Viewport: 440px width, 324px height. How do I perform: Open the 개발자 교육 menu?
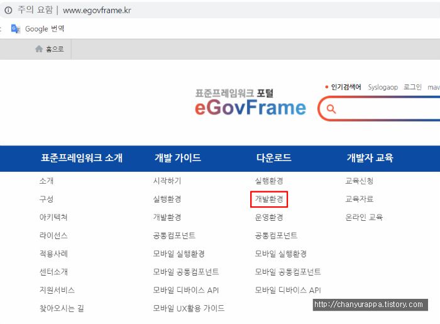(370, 158)
